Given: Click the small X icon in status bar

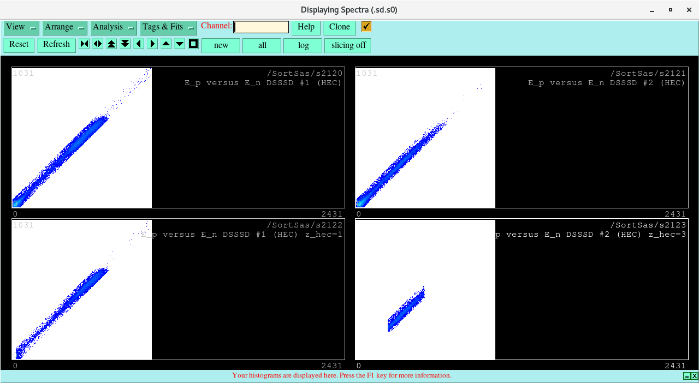Looking at the screenshot, I should point(694,376).
